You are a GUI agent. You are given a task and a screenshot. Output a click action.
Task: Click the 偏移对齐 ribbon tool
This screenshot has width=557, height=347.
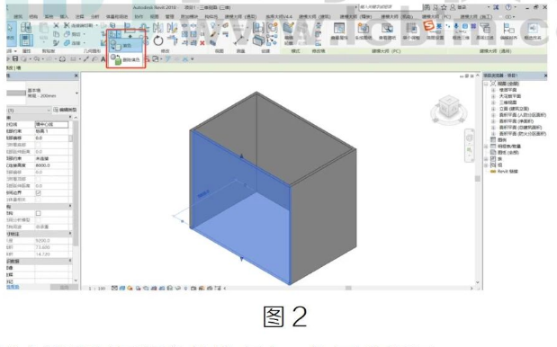(x=508, y=31)
